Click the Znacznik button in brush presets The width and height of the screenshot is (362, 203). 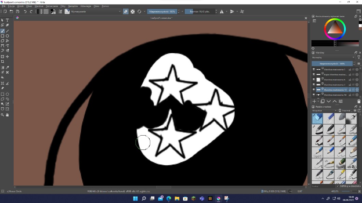[345, 111]
